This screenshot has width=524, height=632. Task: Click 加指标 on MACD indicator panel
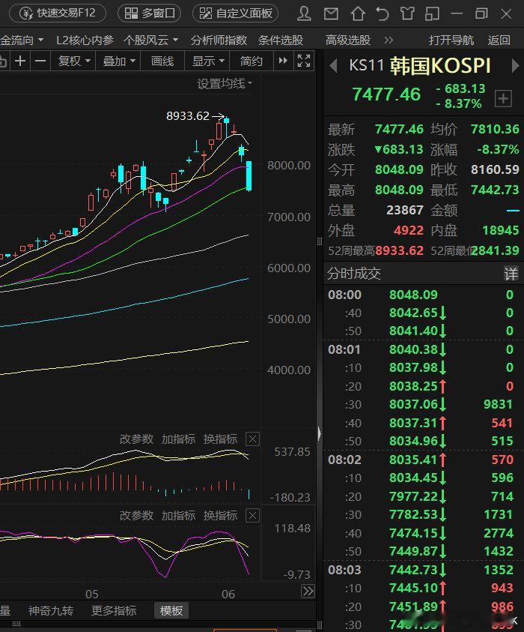(178, 439)
